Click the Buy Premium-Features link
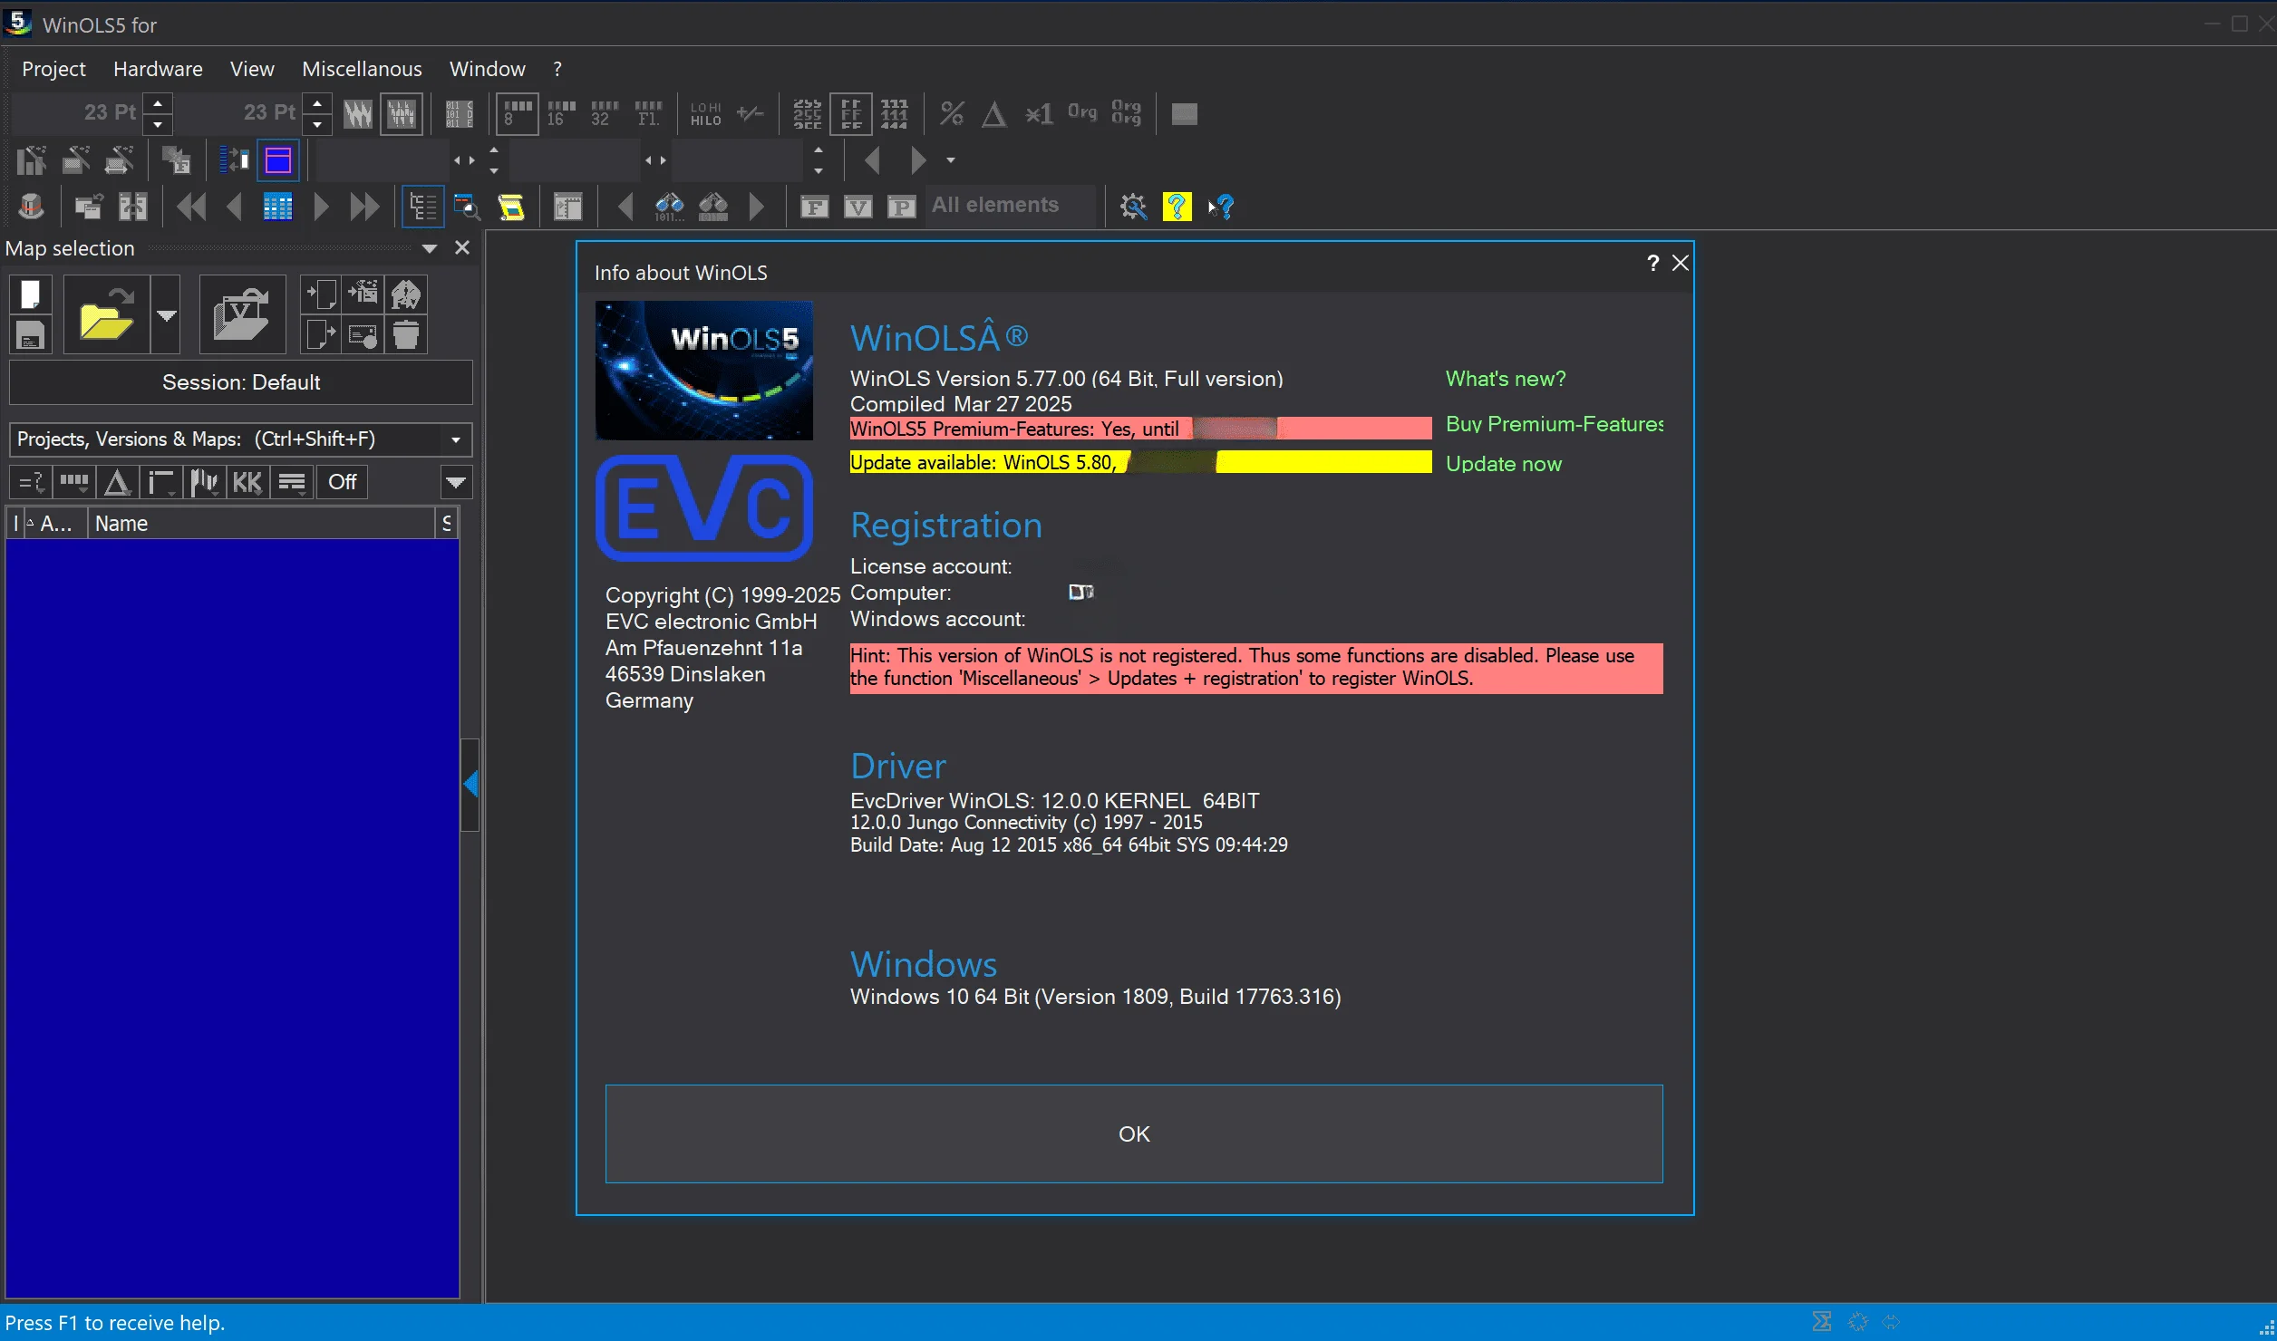Viewport: 2277px width, 1341px height. pyautogui.click(x=1555, y=424)
